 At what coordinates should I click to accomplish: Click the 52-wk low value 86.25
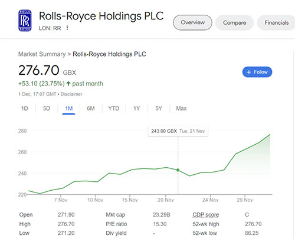click(x=252, y=233)
